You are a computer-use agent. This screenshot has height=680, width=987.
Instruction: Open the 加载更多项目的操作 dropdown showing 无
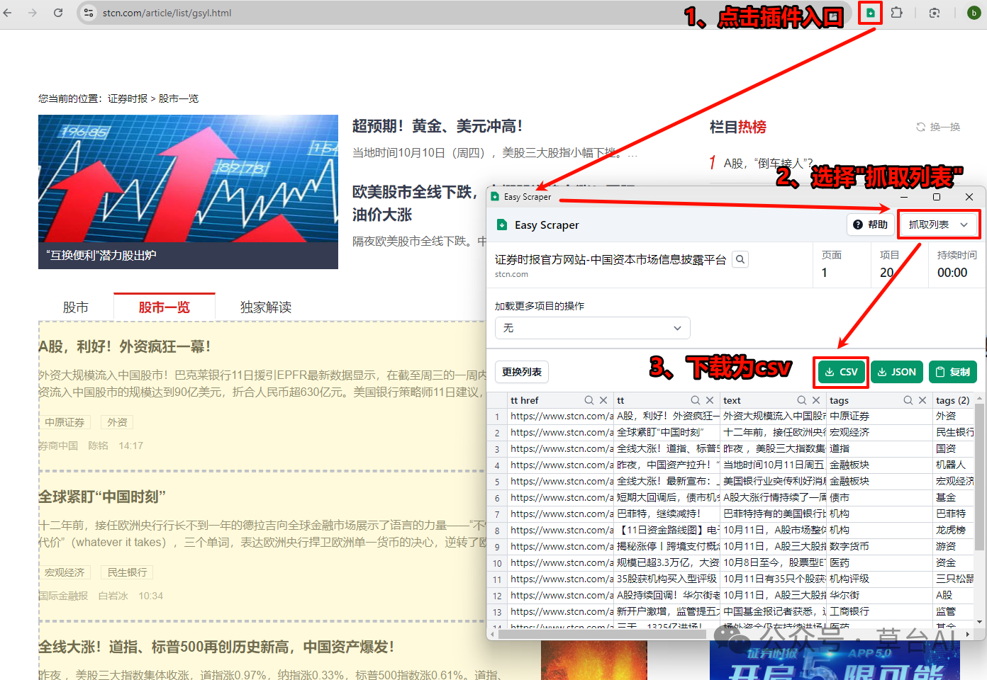click(592, 328)
